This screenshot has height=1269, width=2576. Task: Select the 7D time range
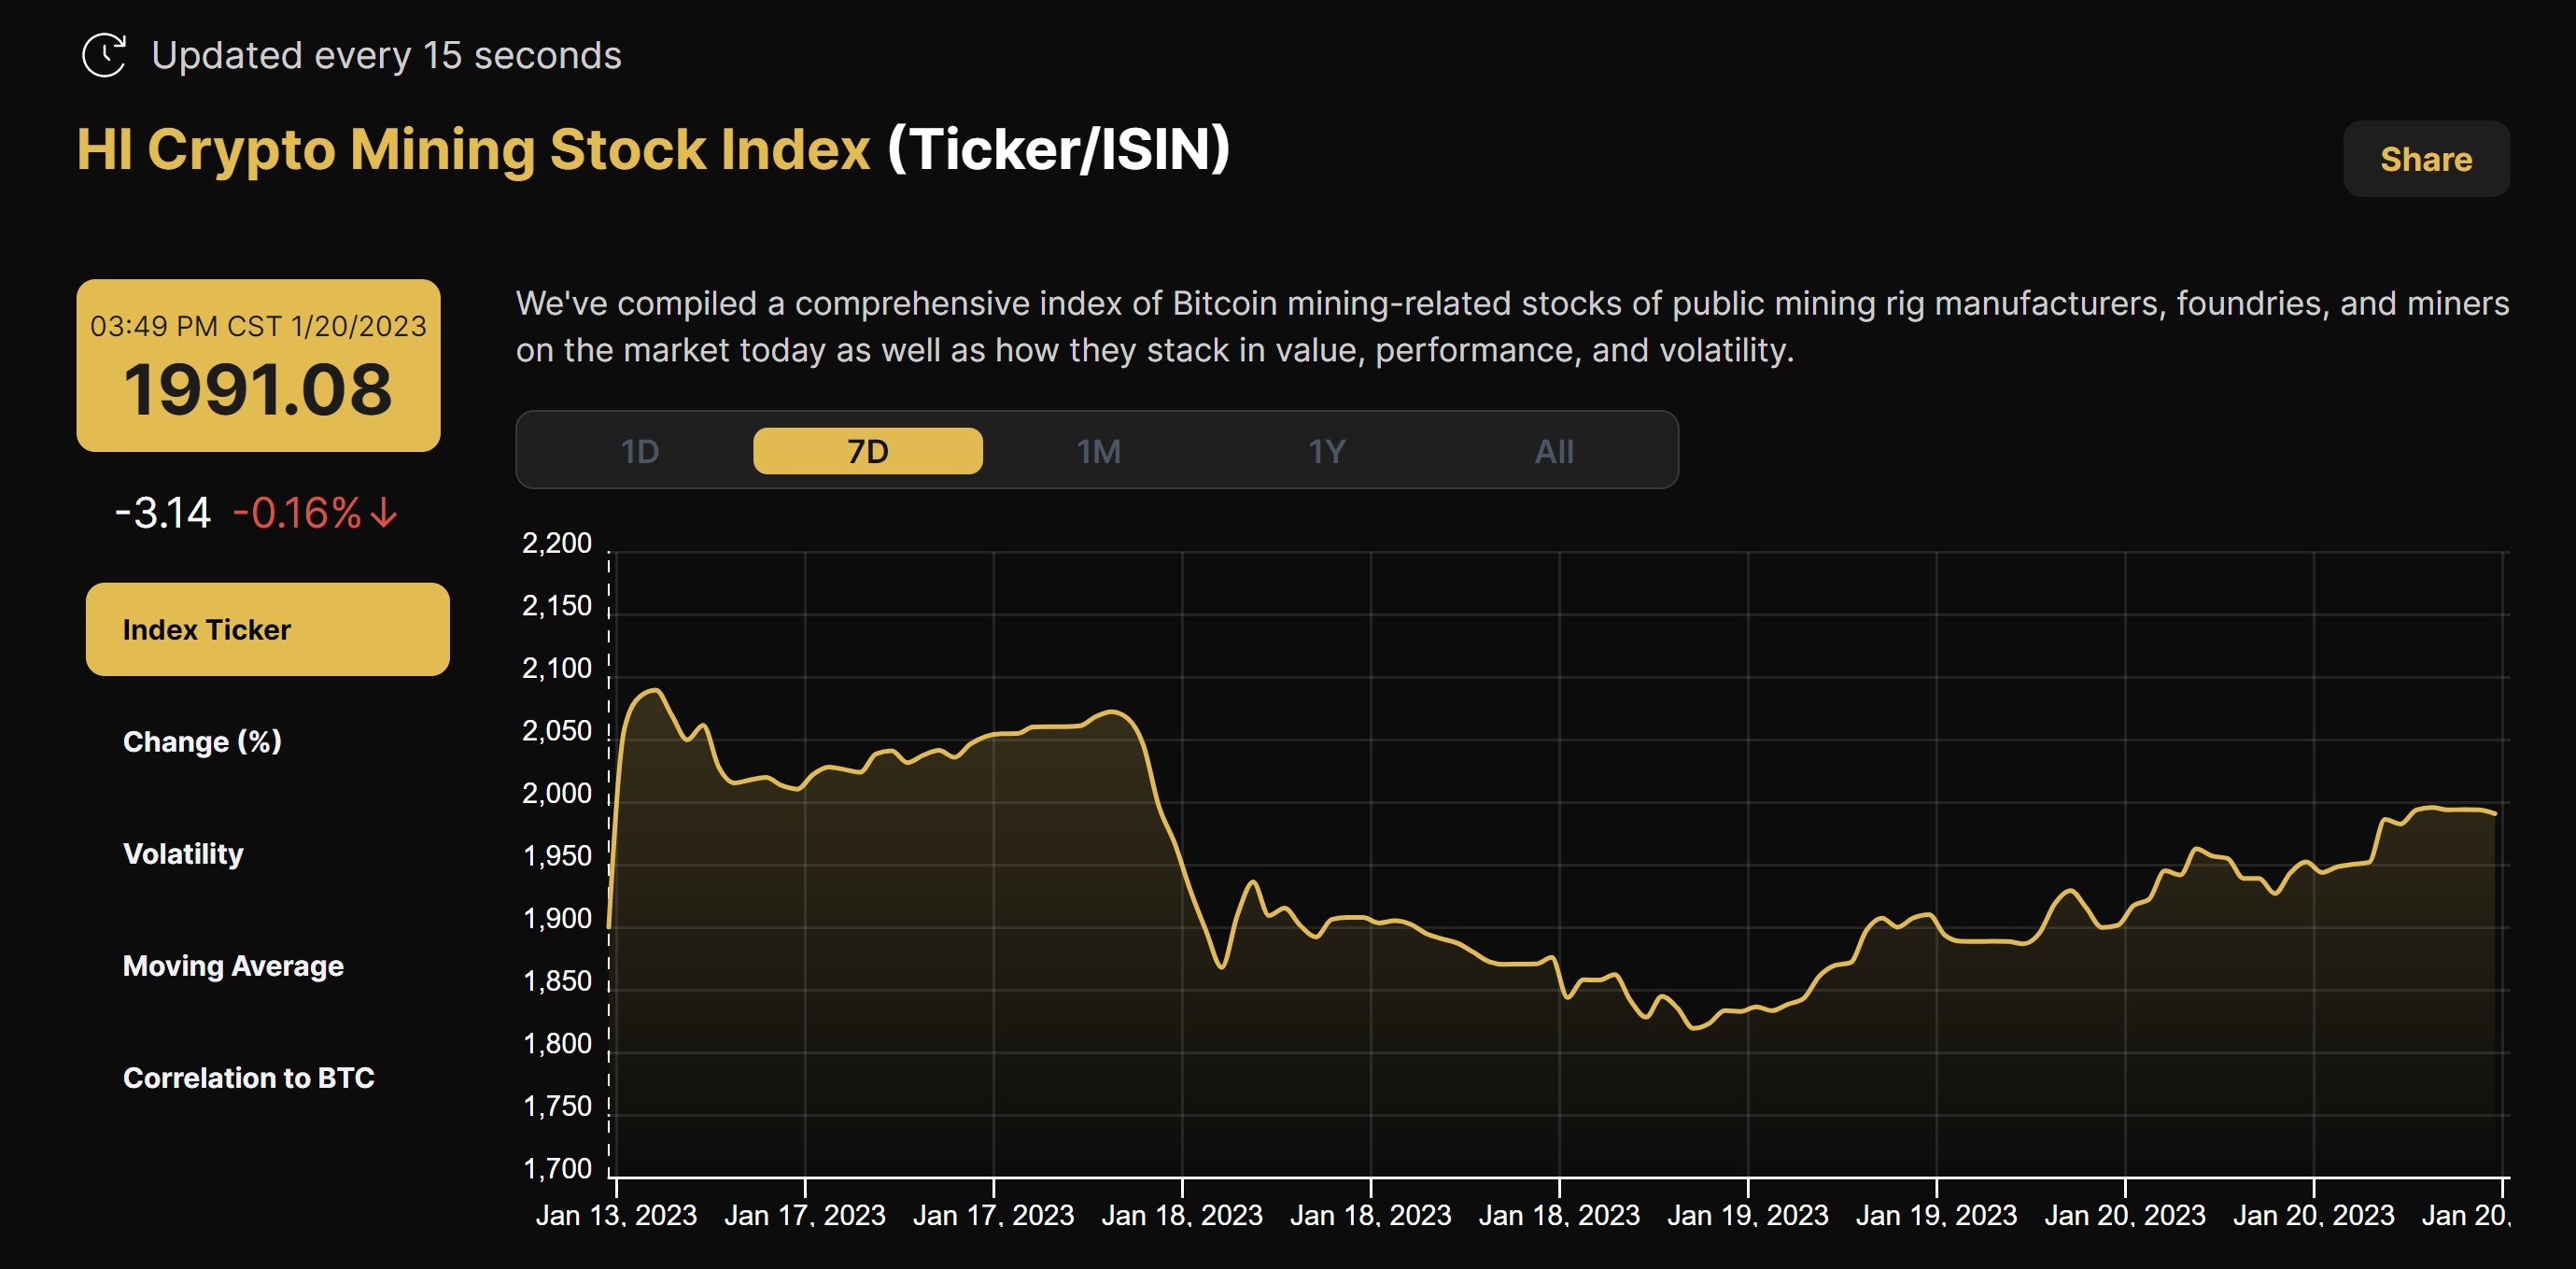867,451
